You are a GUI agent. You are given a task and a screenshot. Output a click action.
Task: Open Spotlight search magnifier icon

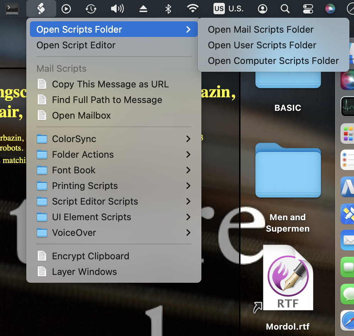[x=285, y=9]
